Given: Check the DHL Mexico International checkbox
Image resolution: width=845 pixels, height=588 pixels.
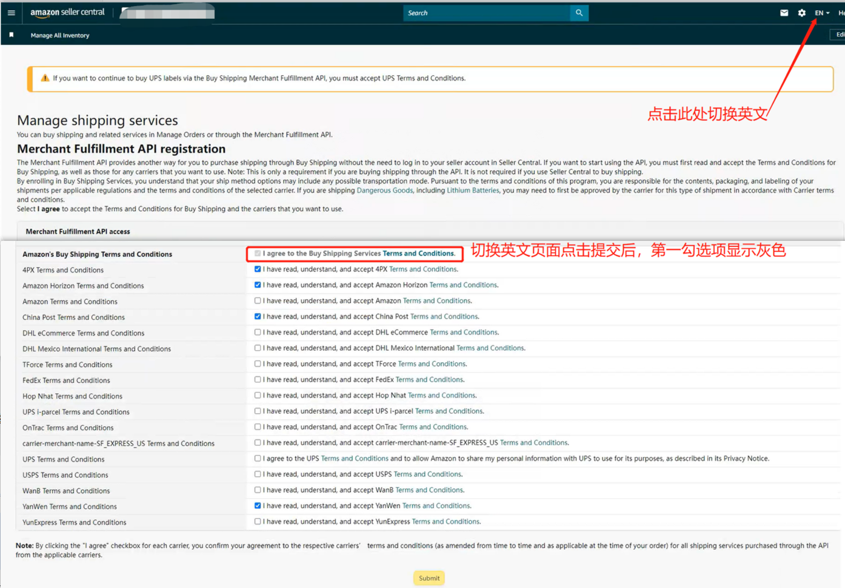Looking at the screenshot, I should [258, 348].
